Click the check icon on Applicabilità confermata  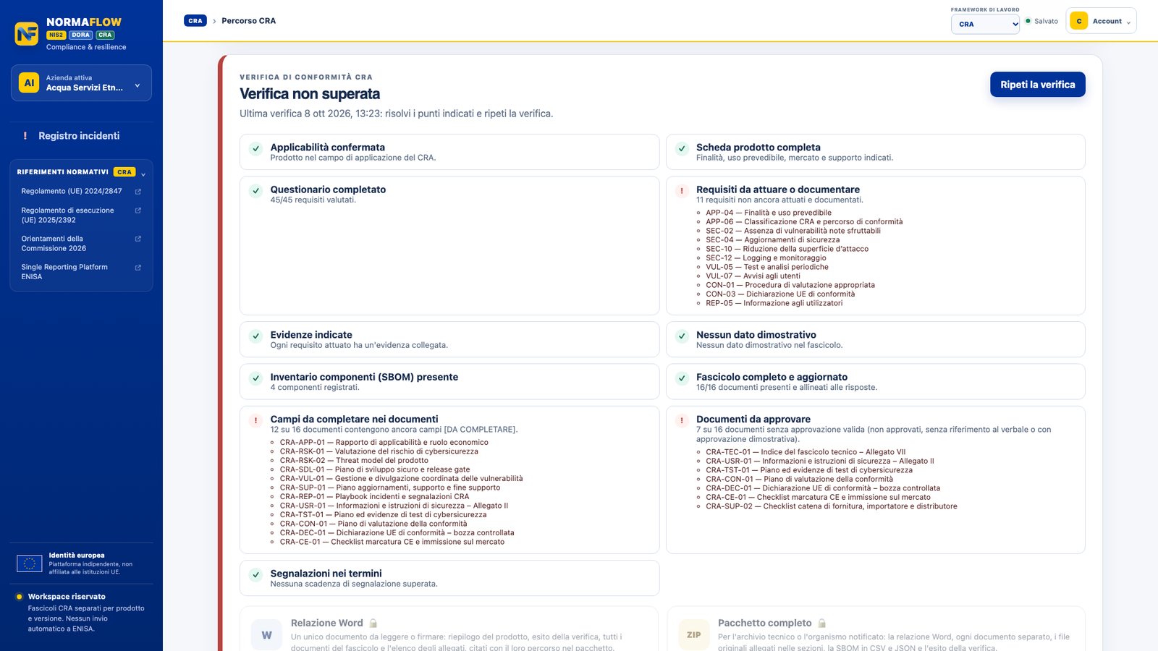(x=255, y=149)
